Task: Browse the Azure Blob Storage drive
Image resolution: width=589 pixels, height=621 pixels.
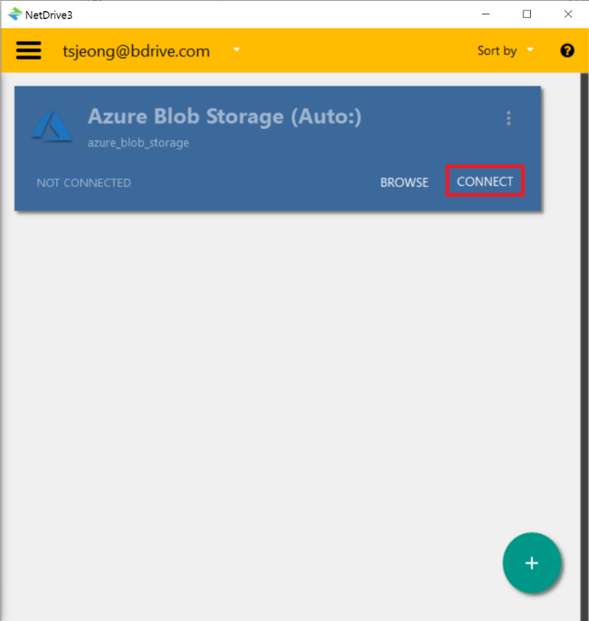Action: pyautogui.click(x=404, y=182)
